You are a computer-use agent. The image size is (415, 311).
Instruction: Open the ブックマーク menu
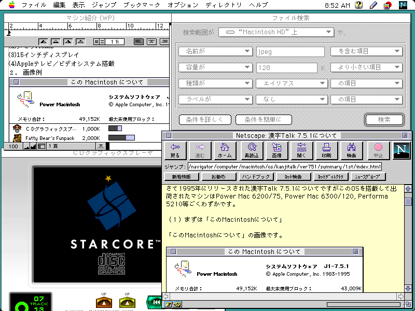pos(142,5)
